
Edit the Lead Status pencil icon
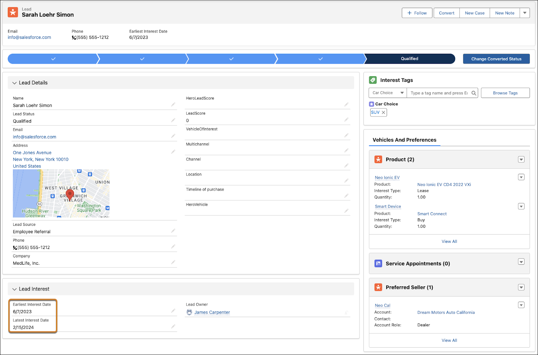click(173, 120)
